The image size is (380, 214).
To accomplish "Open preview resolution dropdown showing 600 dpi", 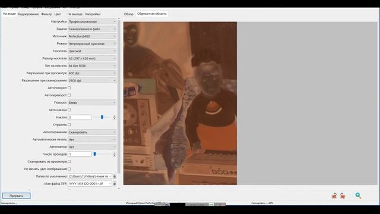I will click(x=92, y=73).
